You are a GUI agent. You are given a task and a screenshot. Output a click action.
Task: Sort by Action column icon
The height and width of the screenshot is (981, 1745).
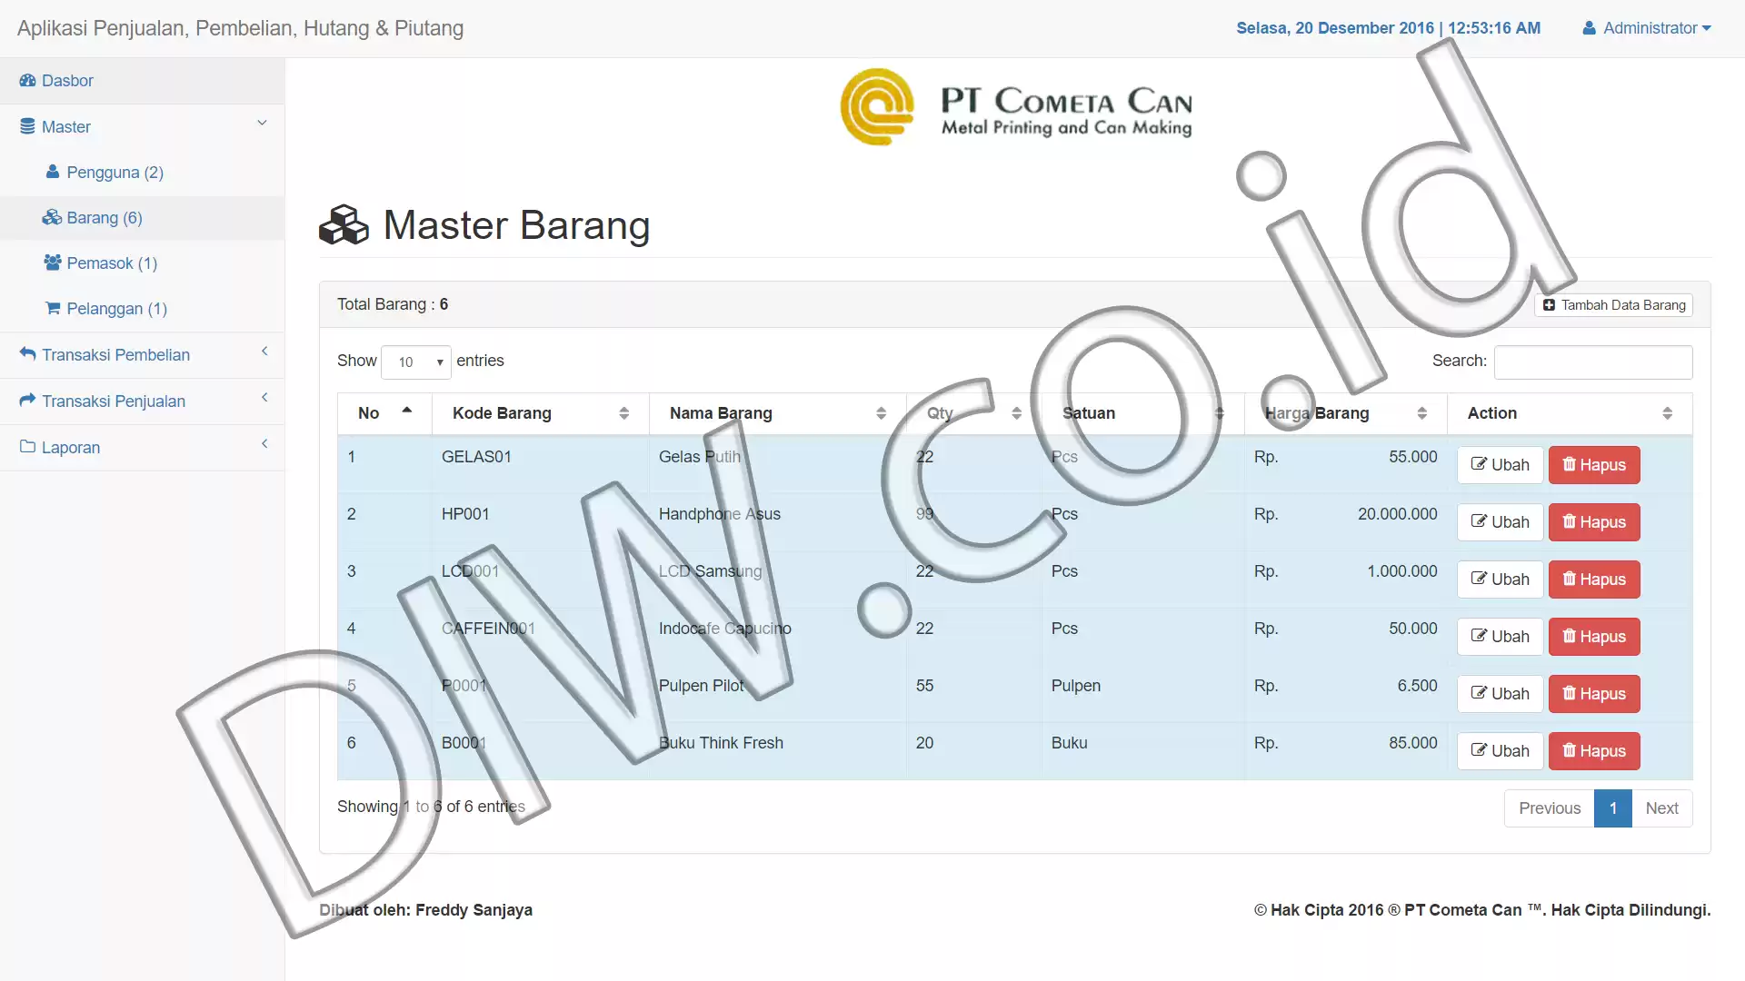[x=1668, y=413]
